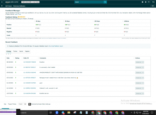The image size is (156, 115).
Task: Click the search magnifier button
Action: tap(105, 2)
